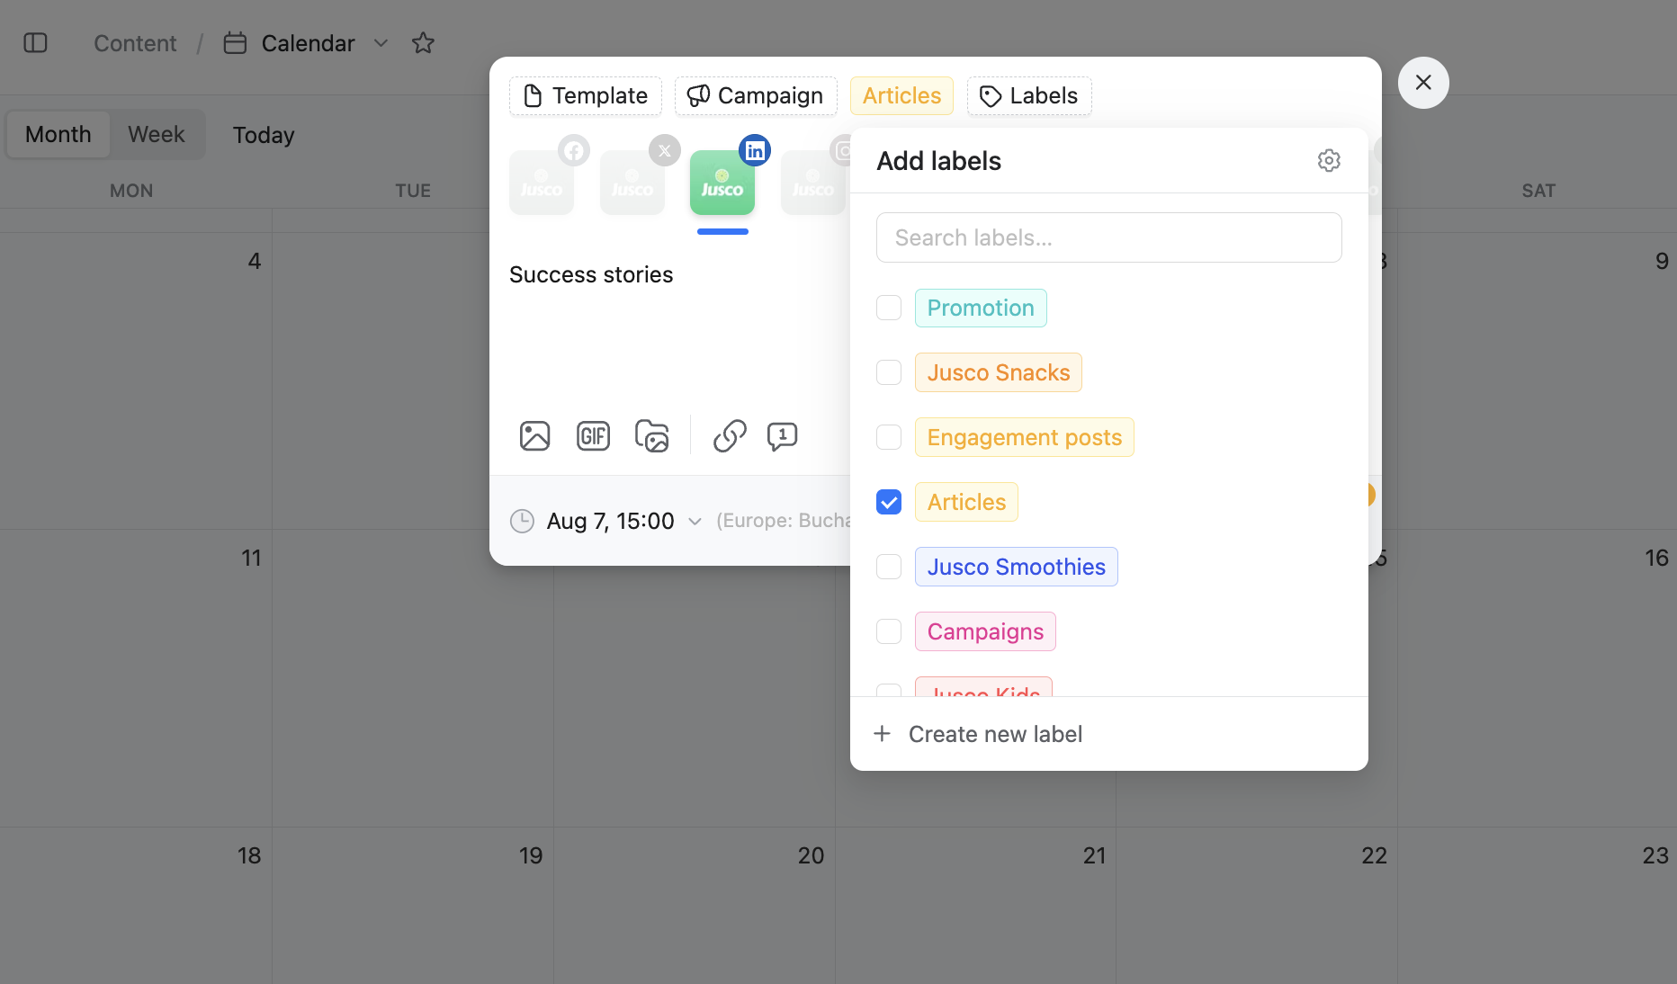Viewport: 1677px width, 984px height.
Task: Select the LinkedIn Jusco account
Action: point(722,183)
